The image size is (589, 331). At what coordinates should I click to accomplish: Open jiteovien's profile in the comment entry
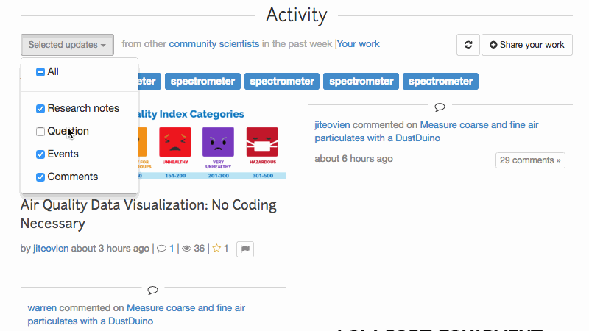pos(332,124)
